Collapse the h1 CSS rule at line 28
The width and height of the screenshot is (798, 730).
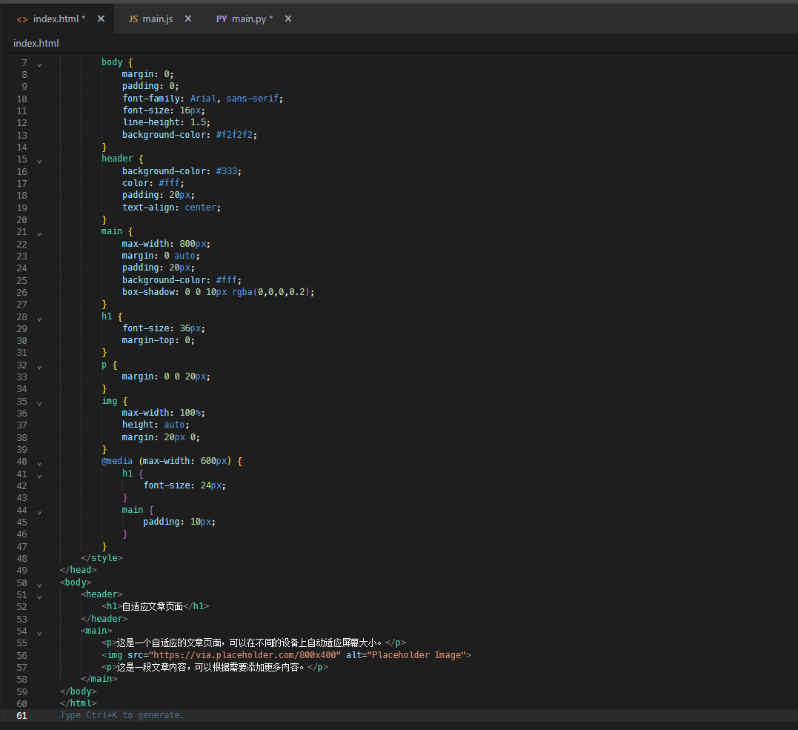pyautogui.click(x=39, y=319)
